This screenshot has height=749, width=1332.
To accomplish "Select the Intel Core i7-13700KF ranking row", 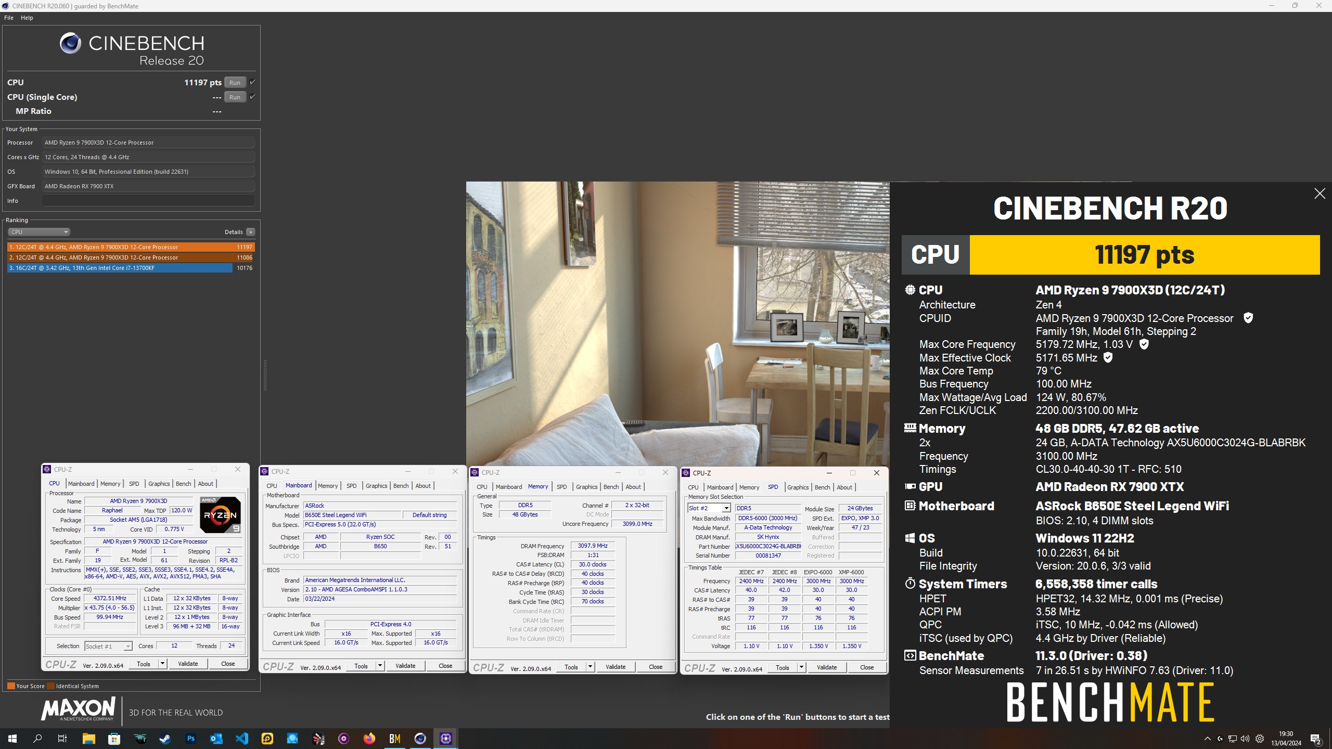I will click(131, 268).
